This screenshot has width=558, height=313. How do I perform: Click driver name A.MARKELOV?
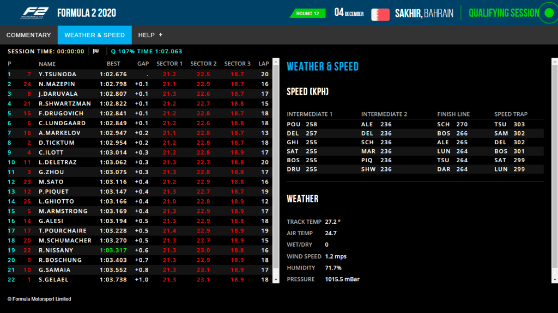[60, 133]
